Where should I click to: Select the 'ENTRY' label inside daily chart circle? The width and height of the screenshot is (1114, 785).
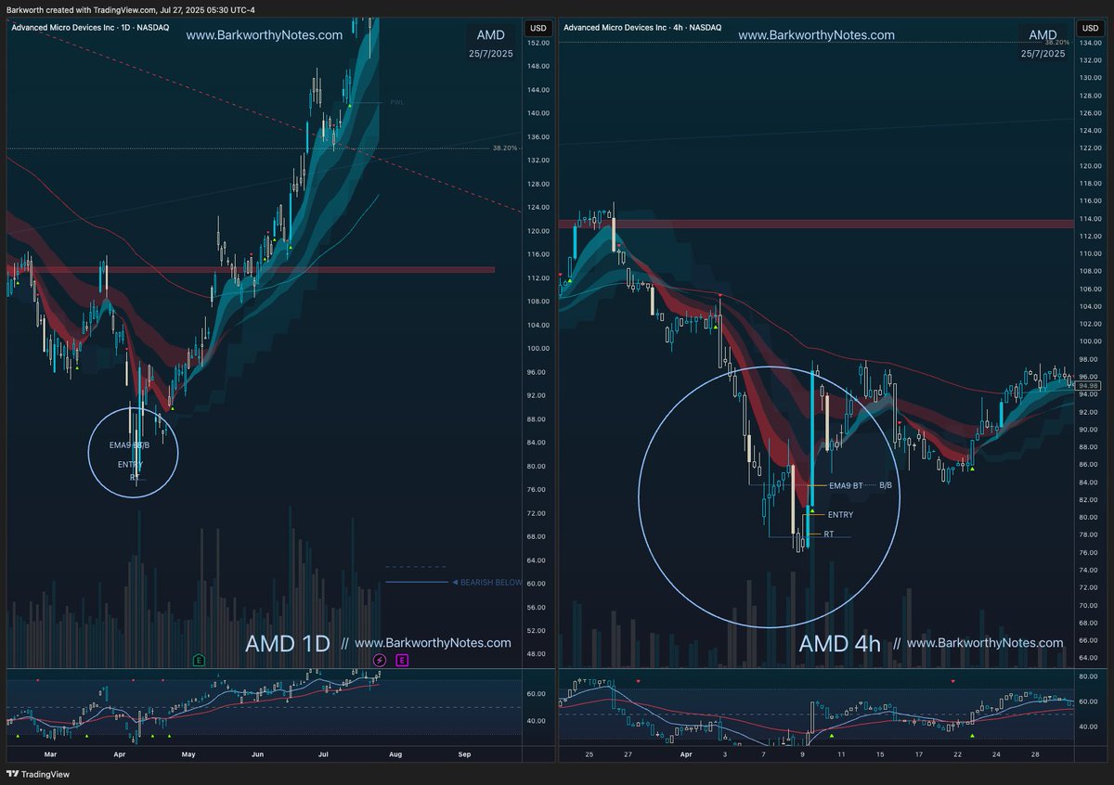[131, 464]
